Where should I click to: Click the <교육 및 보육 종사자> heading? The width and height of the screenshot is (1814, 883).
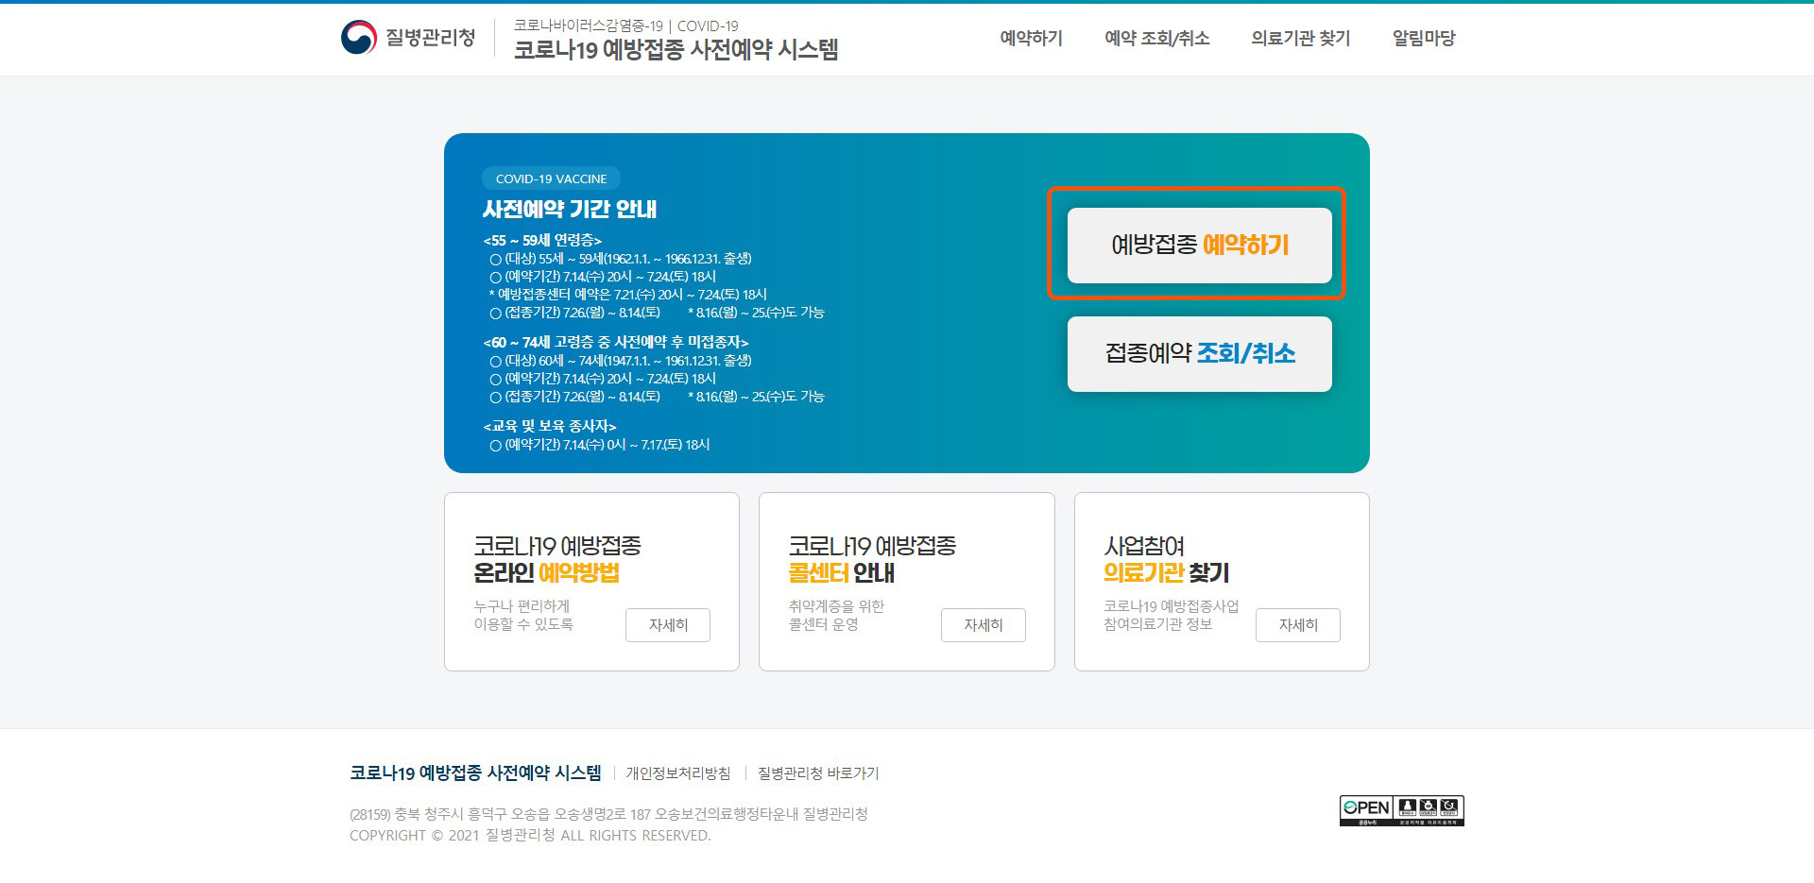point(550,426)
